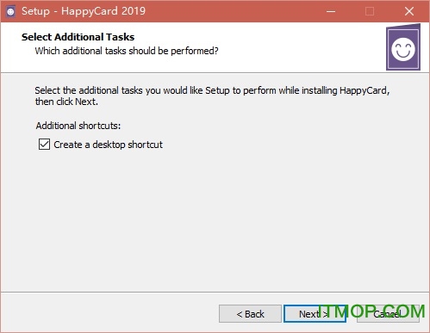Go back with the < Back button
The width and height of the screenshot is (430, 333).
250,314
